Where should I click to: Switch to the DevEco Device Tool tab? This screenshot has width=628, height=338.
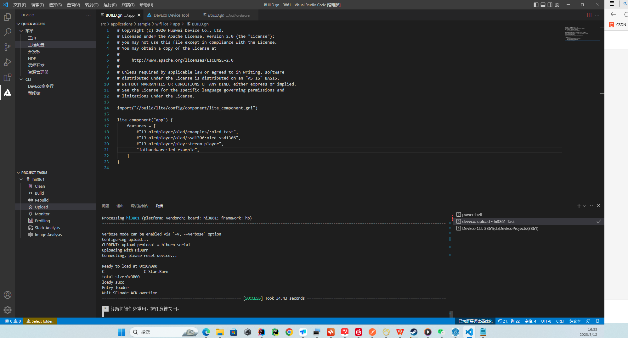coord(171,15)
